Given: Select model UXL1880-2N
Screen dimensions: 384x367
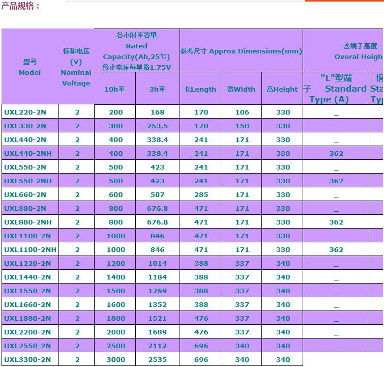Looking at the screenshot, I should (27, 318).
